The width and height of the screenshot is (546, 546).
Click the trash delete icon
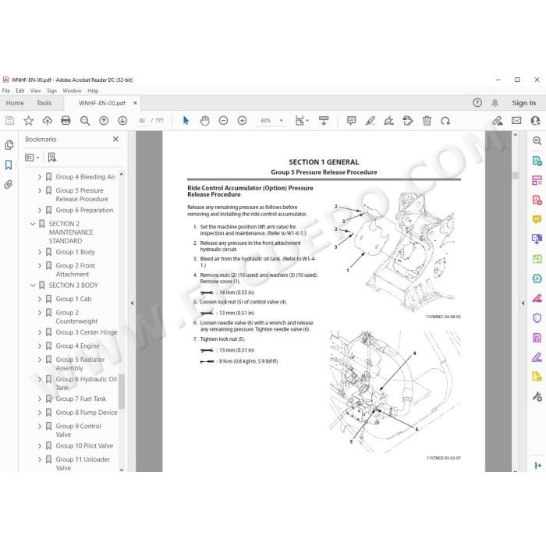click(x=427, y=121)
